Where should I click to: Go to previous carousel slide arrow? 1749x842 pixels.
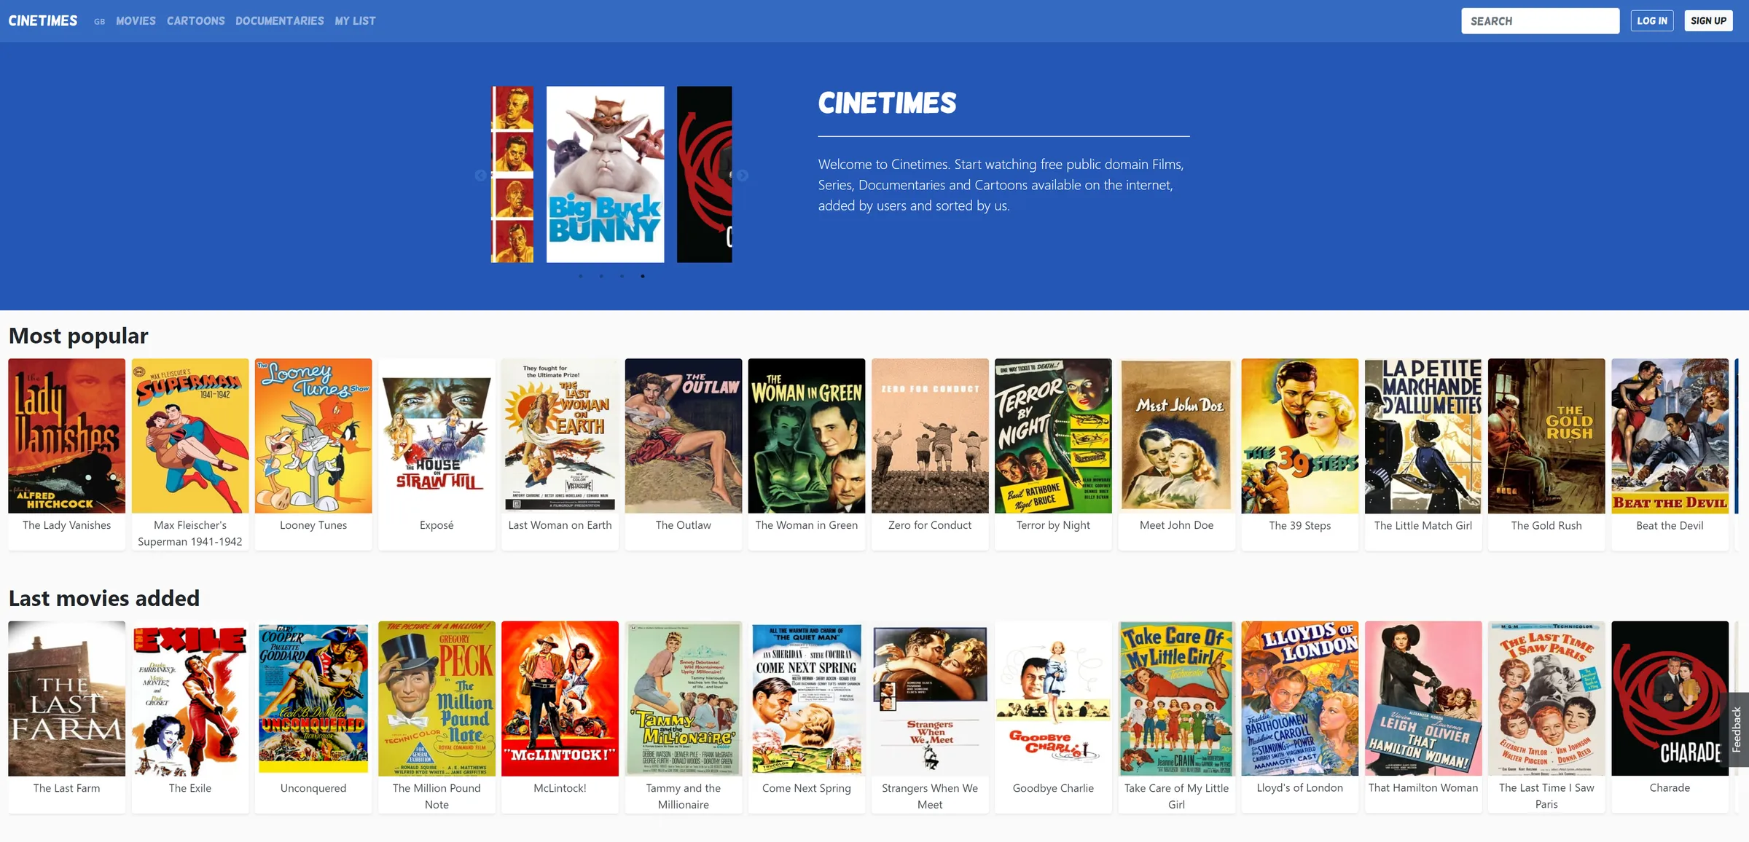480,176
